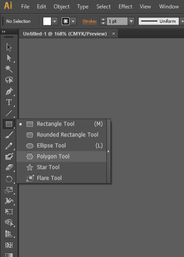This screenshot has height=257, width=184.
Task: Click the Rectangle tool in the toolbar
Action: [9, 124]
